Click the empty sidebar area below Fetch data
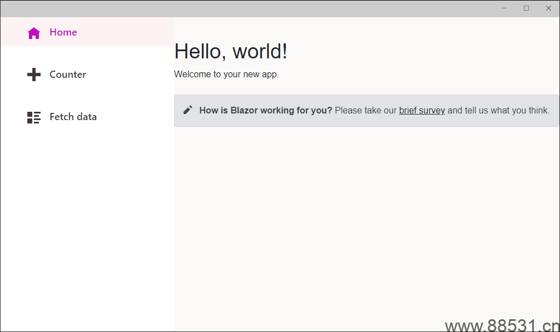This screenshot has width=560, height=332. 87,229
